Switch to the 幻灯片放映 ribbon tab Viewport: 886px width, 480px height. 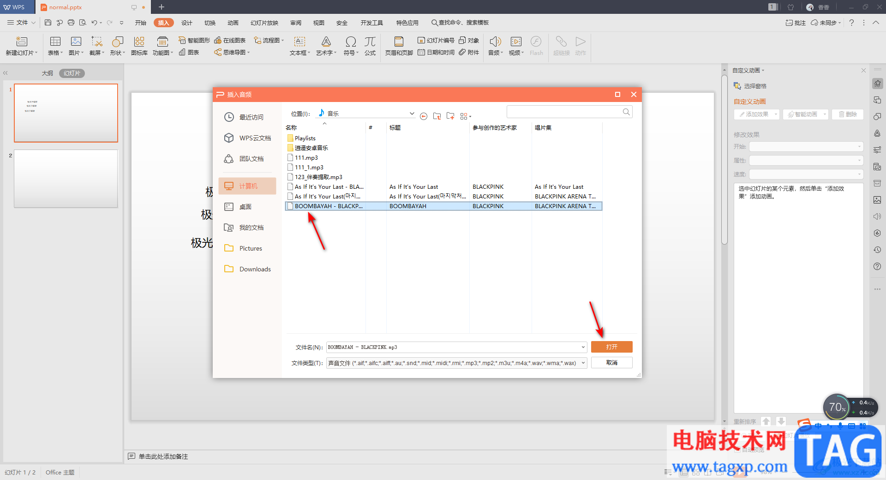pos(264,23)
